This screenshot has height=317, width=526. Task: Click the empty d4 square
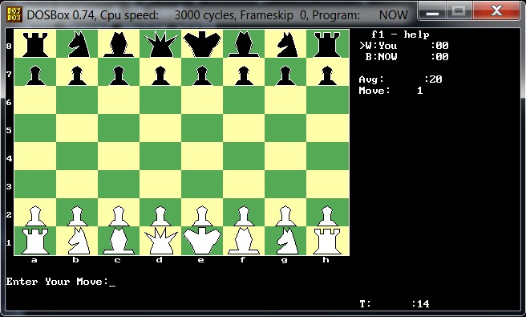[x=160, y=156]
